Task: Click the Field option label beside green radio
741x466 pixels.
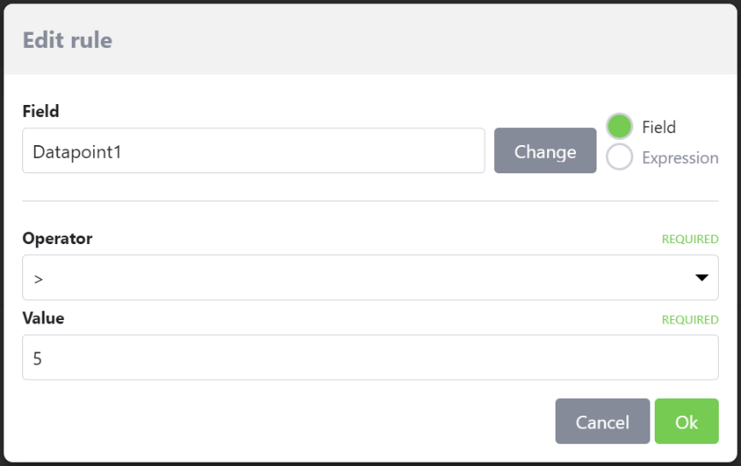Action: coord(658,127)
